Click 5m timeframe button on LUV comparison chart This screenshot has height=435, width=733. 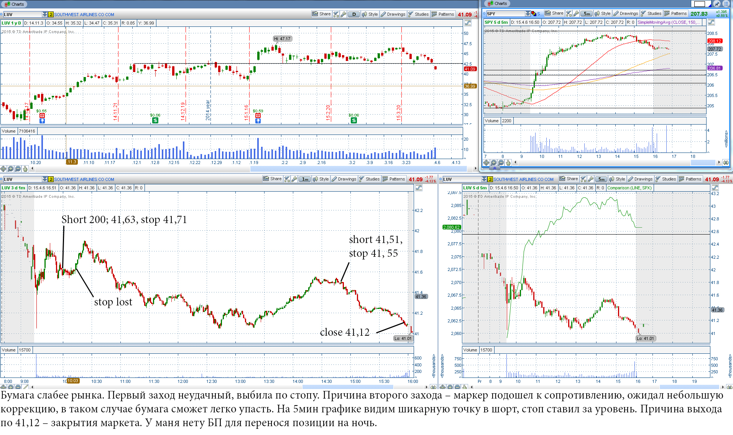[601, 179]
